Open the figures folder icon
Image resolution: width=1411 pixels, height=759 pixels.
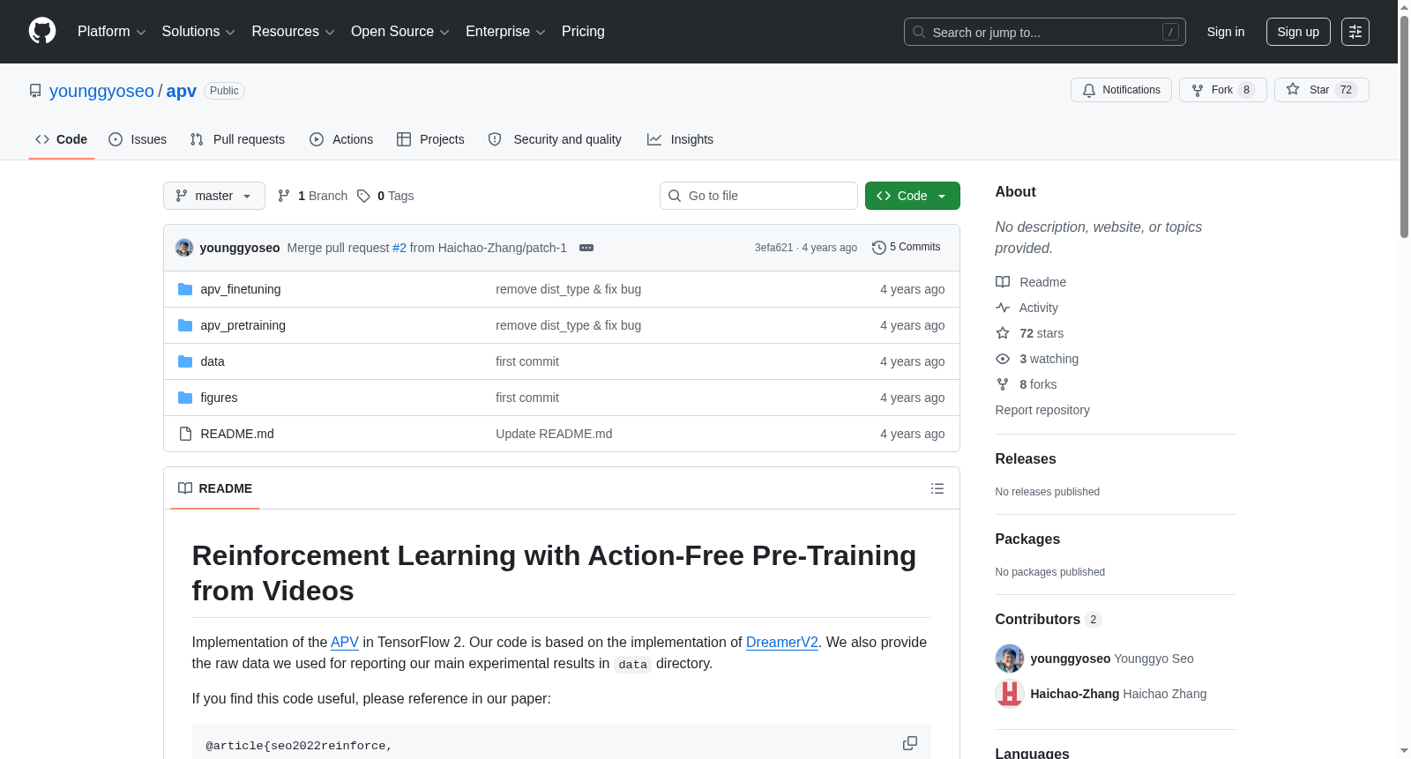tap(185, 398)
